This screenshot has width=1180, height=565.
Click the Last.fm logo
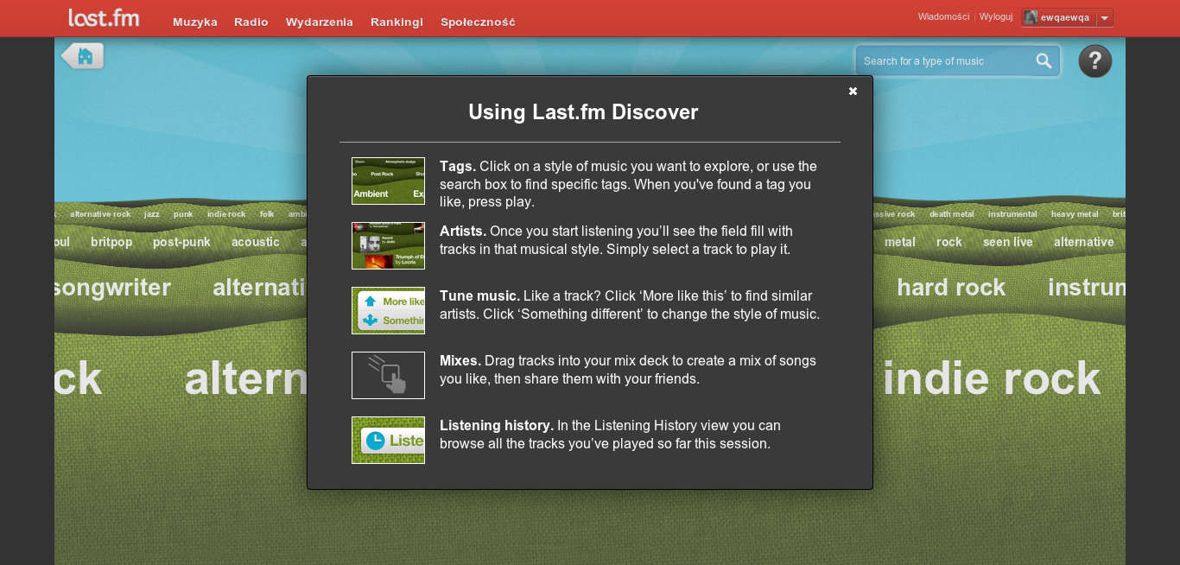[104, 17]
